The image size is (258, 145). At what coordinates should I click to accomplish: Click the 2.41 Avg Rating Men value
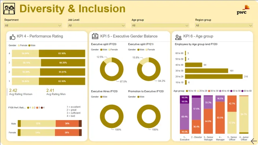50,90
